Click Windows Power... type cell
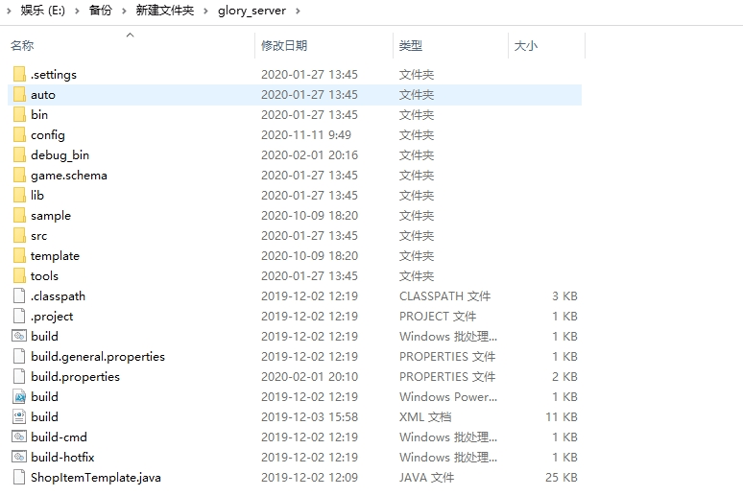The image size is (743, 496). [x=448, y=396]
